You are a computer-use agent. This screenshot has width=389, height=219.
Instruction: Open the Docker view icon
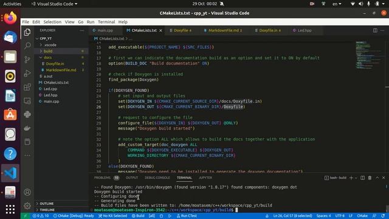point(27,128)
